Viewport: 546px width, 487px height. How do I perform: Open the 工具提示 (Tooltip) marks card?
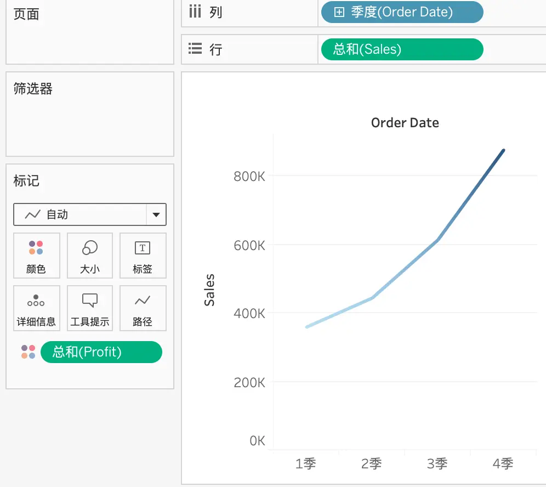(x=90, y=308)
